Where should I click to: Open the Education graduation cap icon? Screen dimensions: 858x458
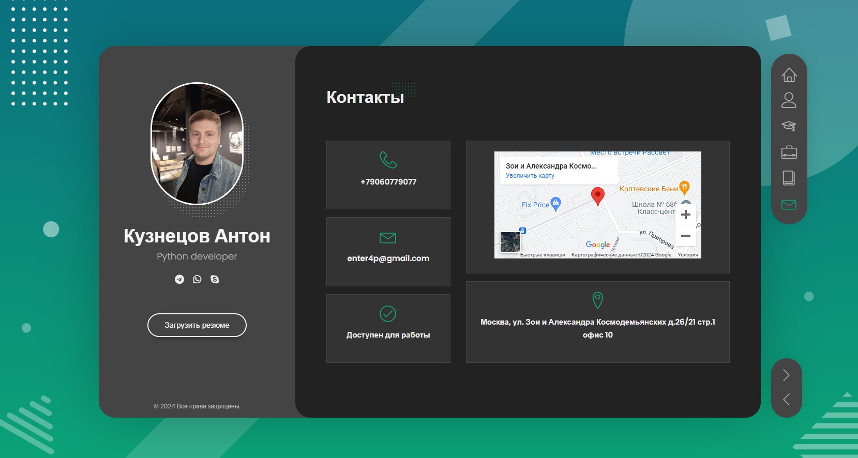pyautogui.click(x=789, y=126)
